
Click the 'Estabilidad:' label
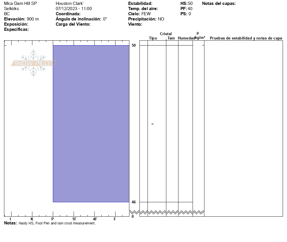[140, 3]
